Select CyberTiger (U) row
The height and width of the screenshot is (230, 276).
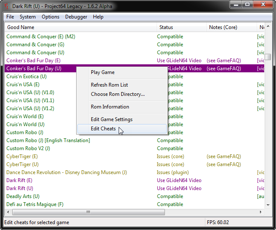click(x=135, y=164)
